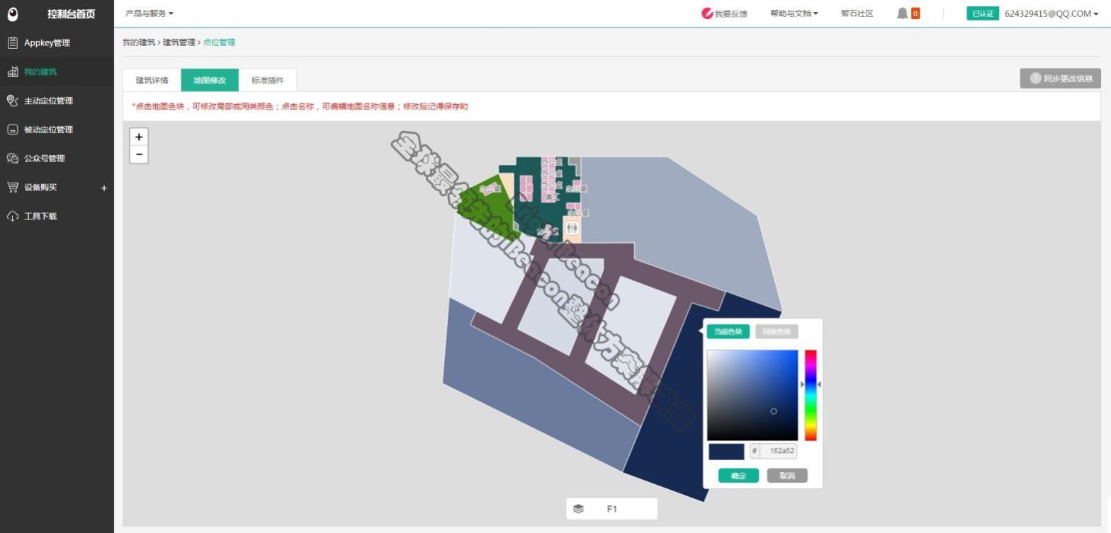Click the current color preview swatch
1111x533 pixels.
[726, 451]
